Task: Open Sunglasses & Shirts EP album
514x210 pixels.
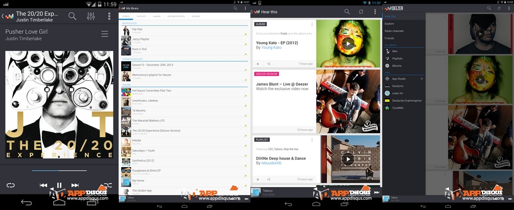Action: (184, 172)
